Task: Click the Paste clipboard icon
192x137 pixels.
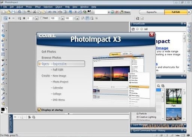Action: point(44,12)
